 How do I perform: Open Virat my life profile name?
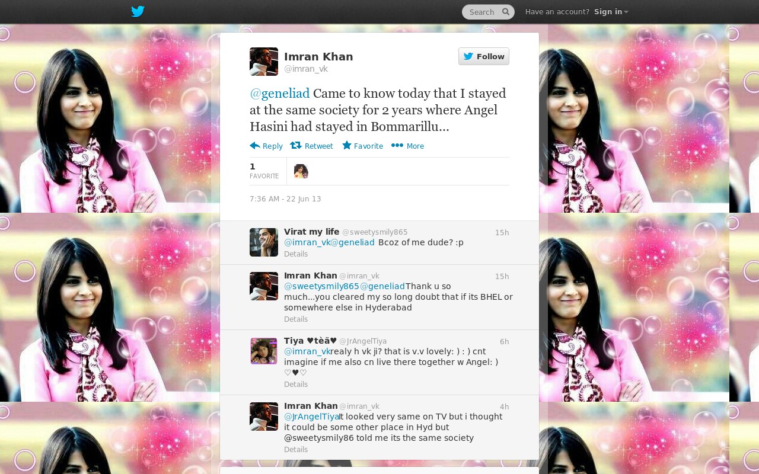coord(312,232)
